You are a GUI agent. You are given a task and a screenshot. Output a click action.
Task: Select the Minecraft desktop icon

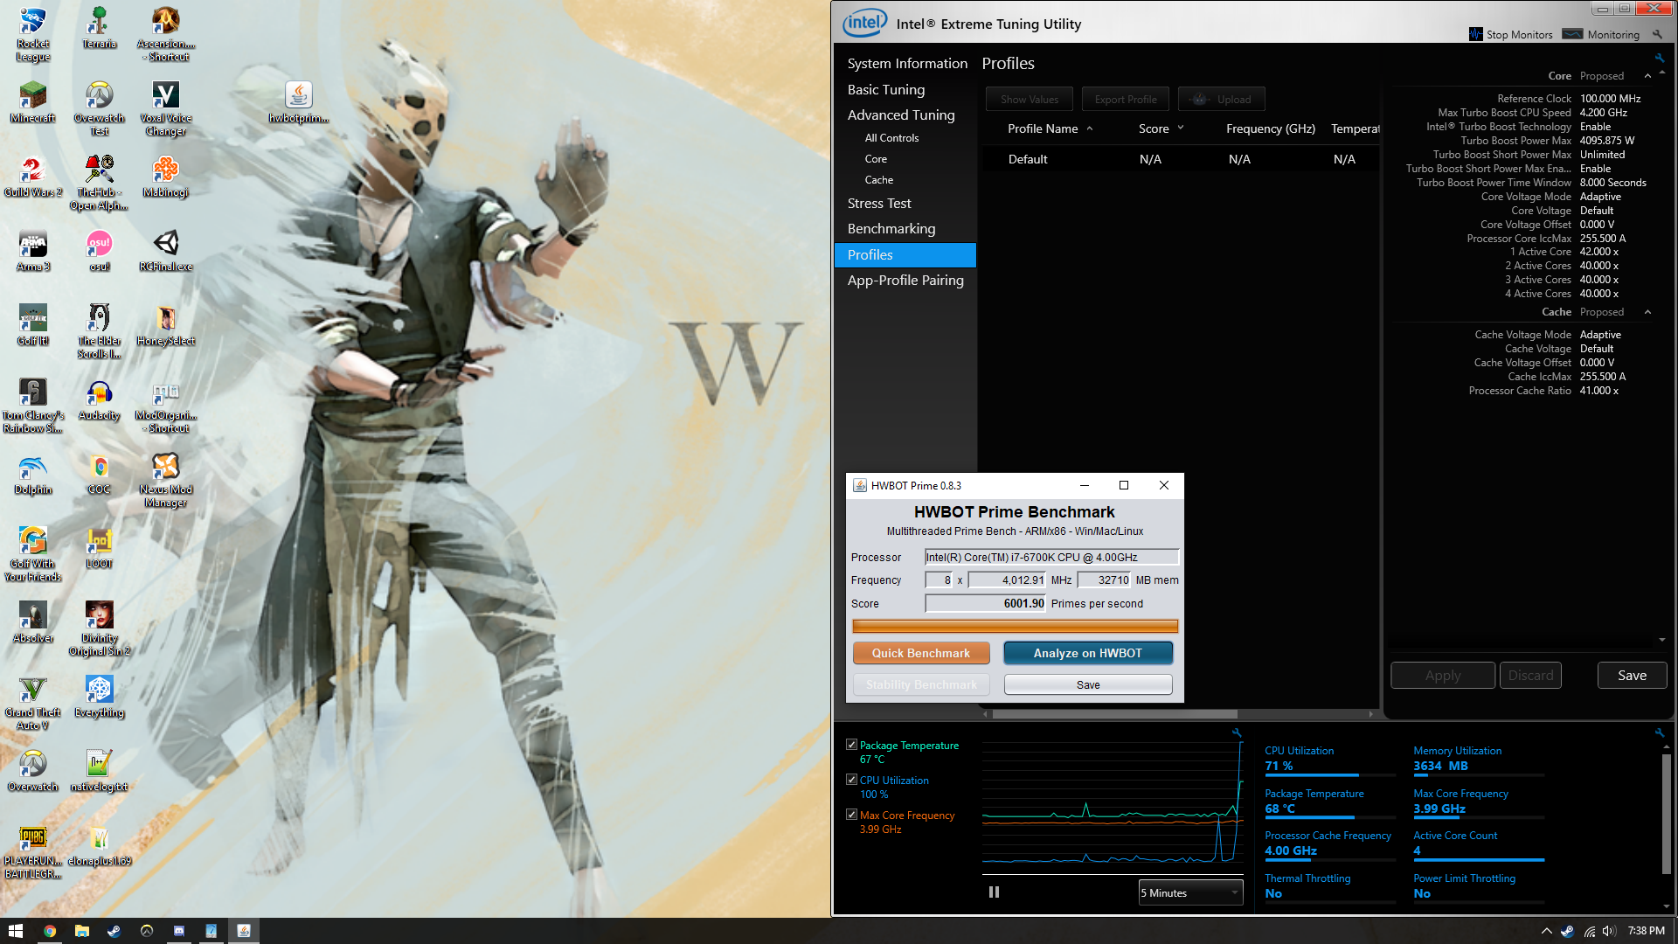[32, 101]
